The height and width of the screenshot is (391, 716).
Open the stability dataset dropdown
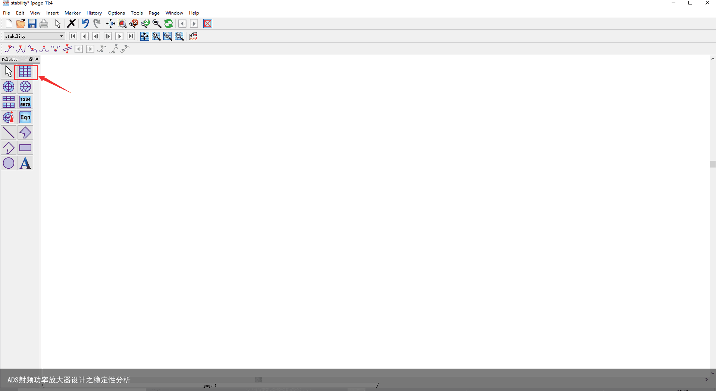tap(34, 36)
